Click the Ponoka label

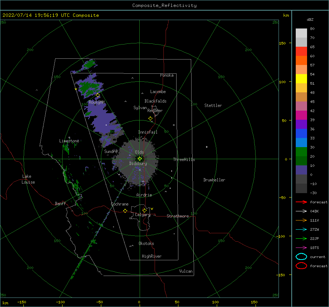pyautogui.click(x=167, y=75)
